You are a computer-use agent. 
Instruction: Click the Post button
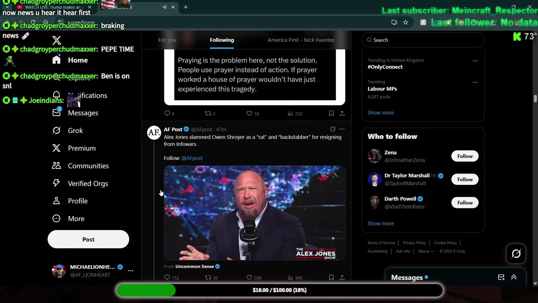(x=88, y=239)
